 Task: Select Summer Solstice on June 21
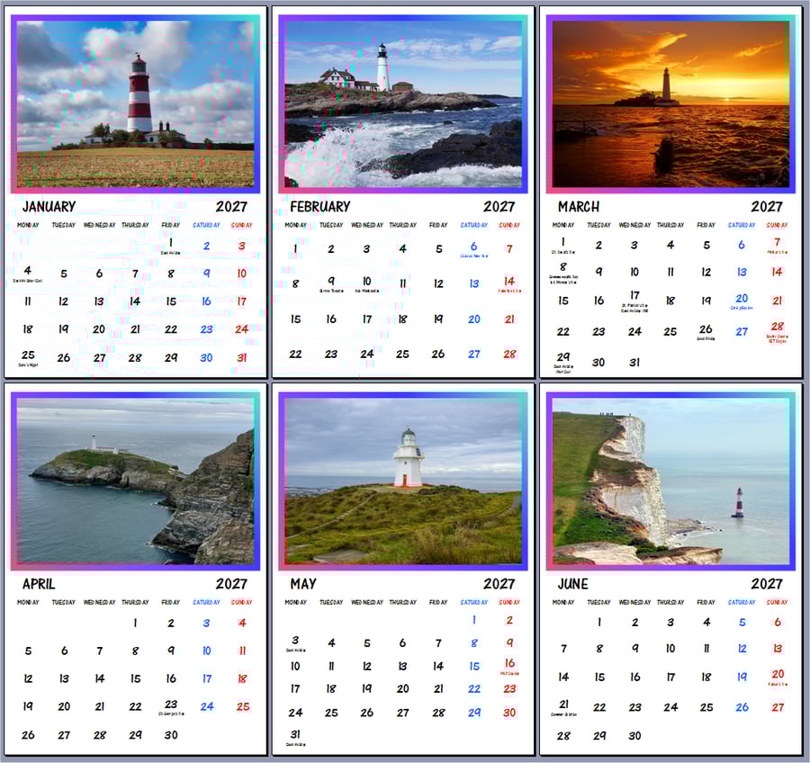tap(563, 705)
